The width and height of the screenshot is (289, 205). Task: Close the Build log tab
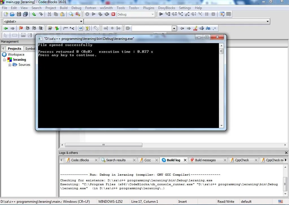(x=185, y=160)
